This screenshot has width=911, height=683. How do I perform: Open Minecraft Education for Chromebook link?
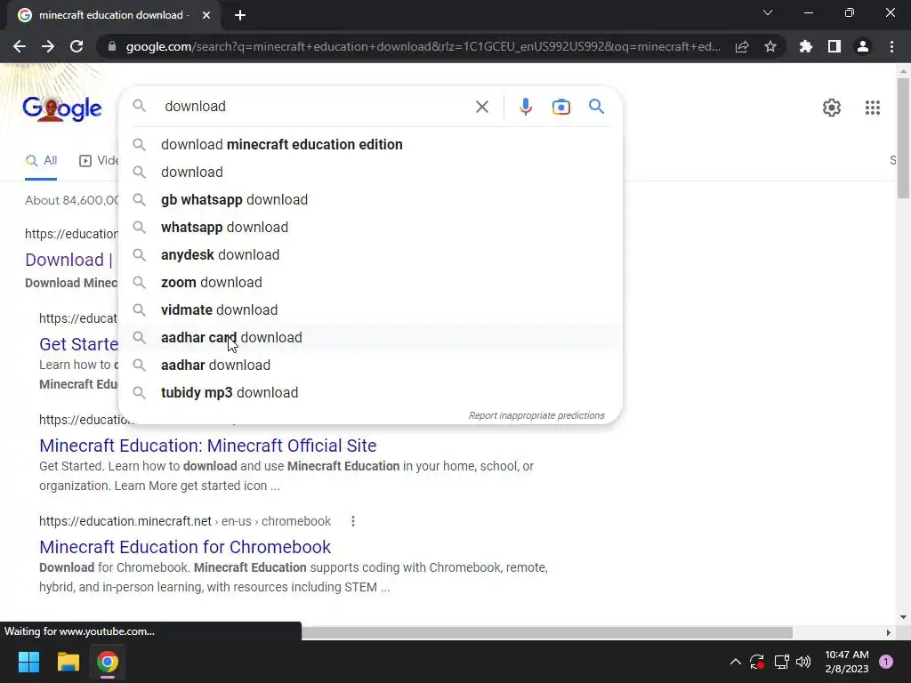click(185, 547)
